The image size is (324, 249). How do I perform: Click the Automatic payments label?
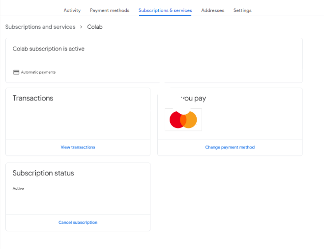click(x=38, y=72)
